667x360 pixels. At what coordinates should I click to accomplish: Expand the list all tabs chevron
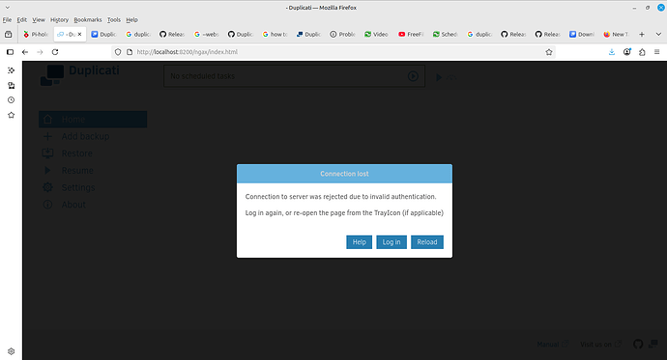(658, 34)
